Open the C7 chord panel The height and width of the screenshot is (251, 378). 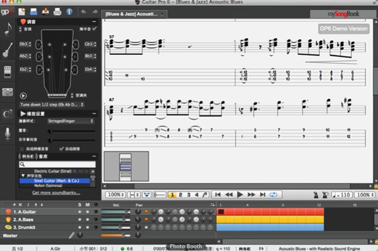[x=8, y=114]
